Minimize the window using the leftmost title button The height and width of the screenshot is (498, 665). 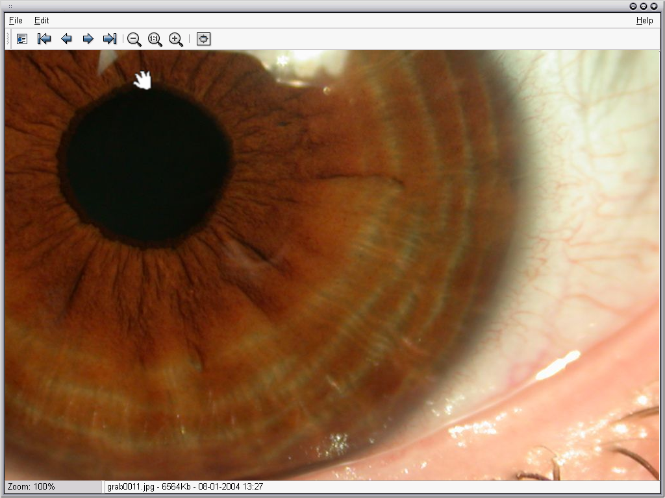coord(633,6)
